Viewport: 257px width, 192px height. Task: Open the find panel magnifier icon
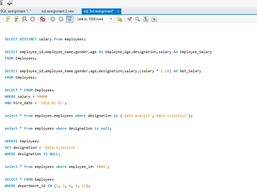[x=137, y=19]
